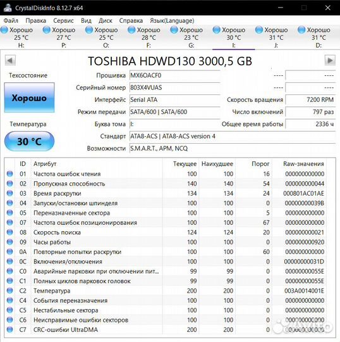Click the Хорошо health status button
The width and height of the screenshot is (340, 342).
(x=29, y=98)
